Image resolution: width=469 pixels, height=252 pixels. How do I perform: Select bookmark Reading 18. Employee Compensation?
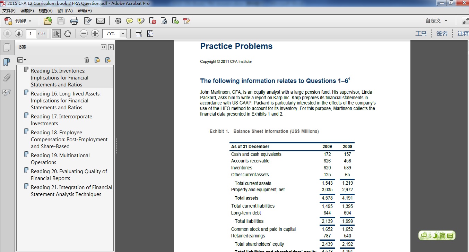(69, 140)
